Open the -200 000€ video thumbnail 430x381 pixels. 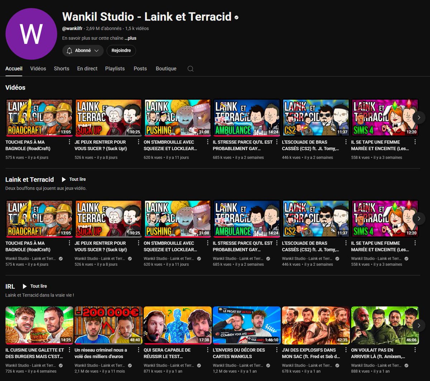click(x=108, y=325)
